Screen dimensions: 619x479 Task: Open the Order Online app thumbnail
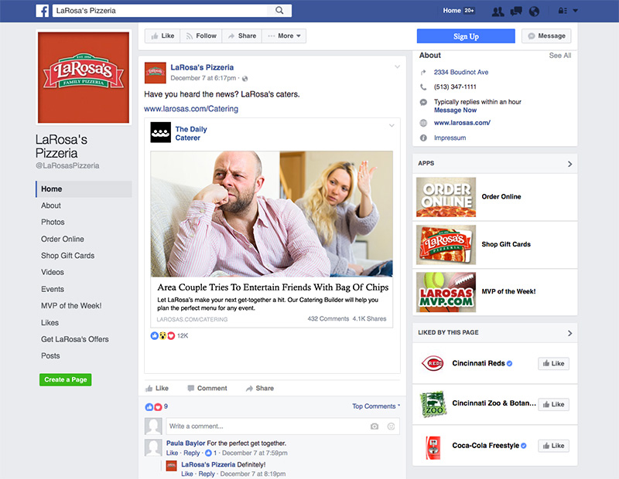(446, 197)
